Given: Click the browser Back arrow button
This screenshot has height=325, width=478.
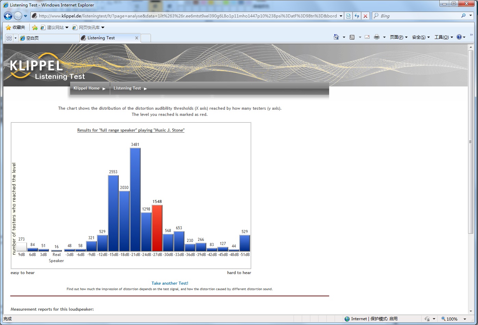Looking at the screenshot, I should 8,16.
